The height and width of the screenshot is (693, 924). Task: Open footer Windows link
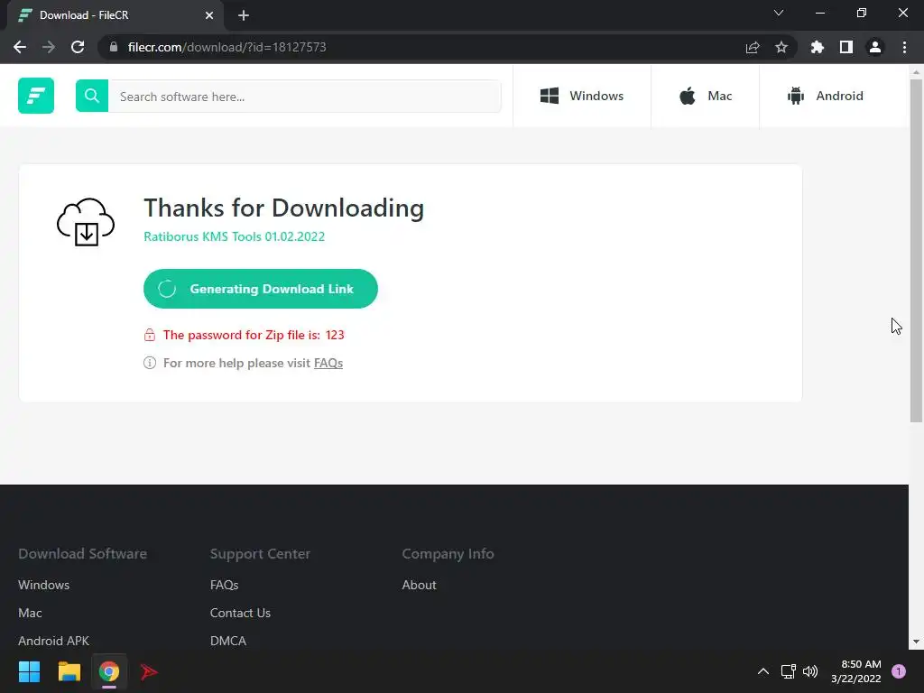click(x=43, y=585)
